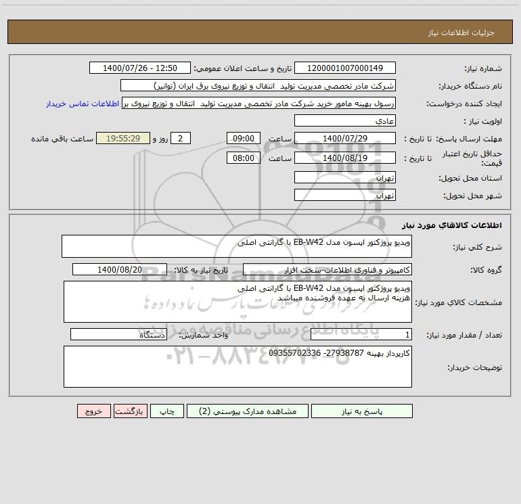The width and height of the screenshot is (521, 504).
Task: Click the مهلت ارسال پاسخ label
Action: click(469, 139)
